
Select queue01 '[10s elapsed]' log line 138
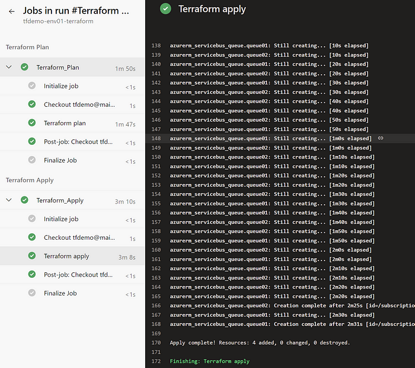(x=269, y=46)
